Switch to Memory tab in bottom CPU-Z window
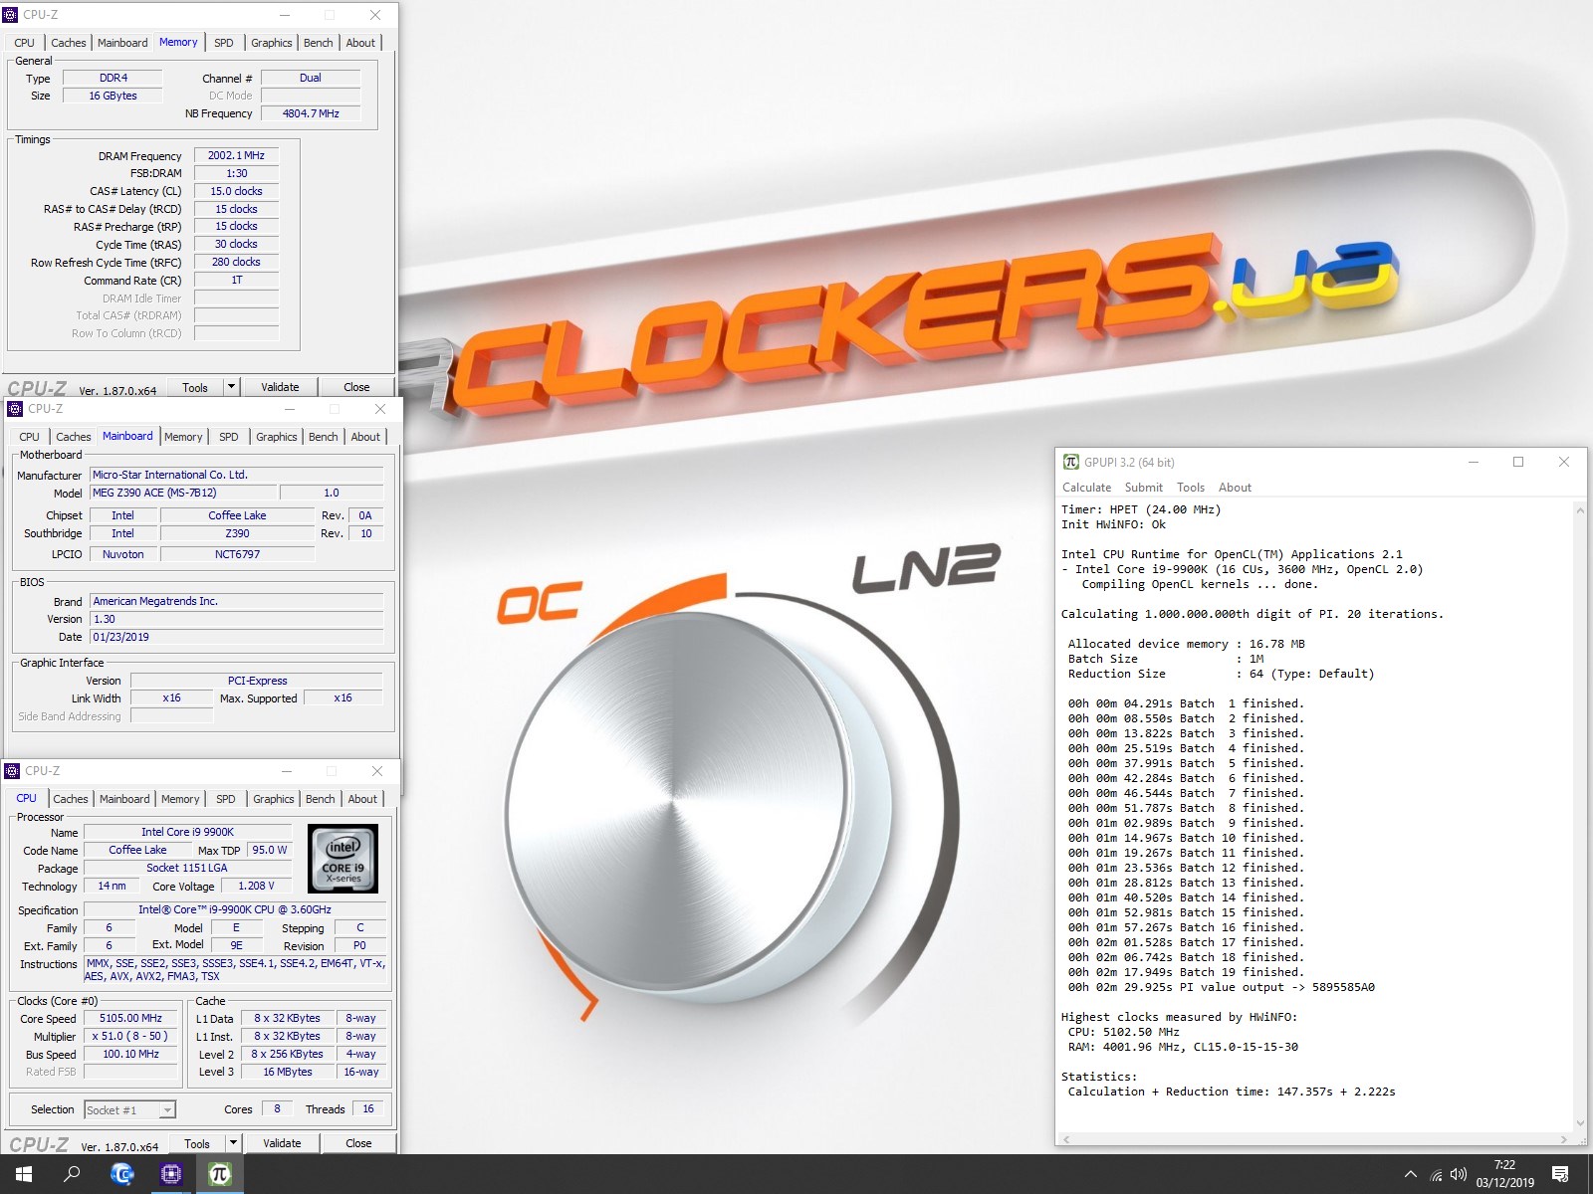This screenshot has width=1593, height=1194. coord(180,799)
